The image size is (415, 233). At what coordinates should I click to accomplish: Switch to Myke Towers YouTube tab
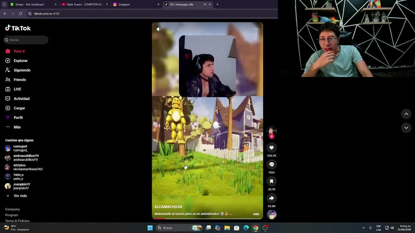tap(85, 5)
